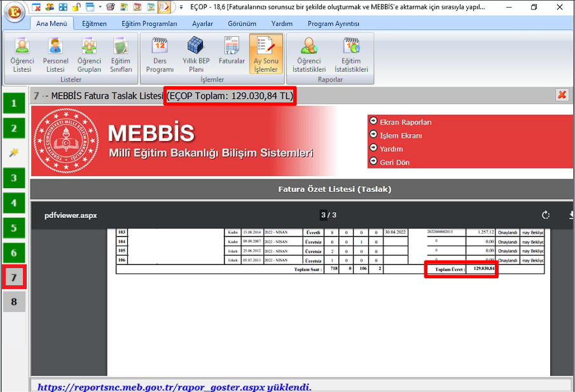This screenshot has width=575, height=392.
Task: Open Personel Listesi in the ribbon
Action: [x=55, y=55]
